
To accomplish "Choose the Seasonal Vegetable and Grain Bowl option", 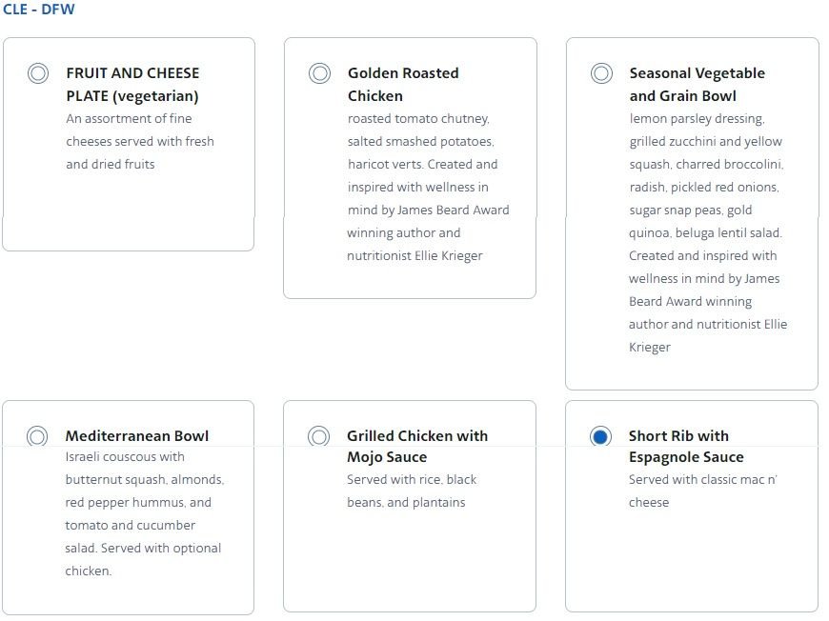I will coord(600,72).
